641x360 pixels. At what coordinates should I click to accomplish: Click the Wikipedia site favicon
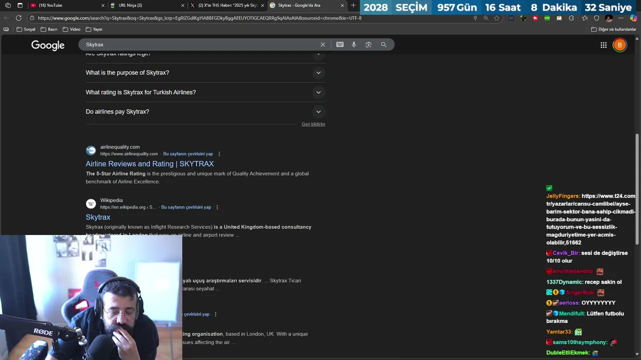pos(91,203)
